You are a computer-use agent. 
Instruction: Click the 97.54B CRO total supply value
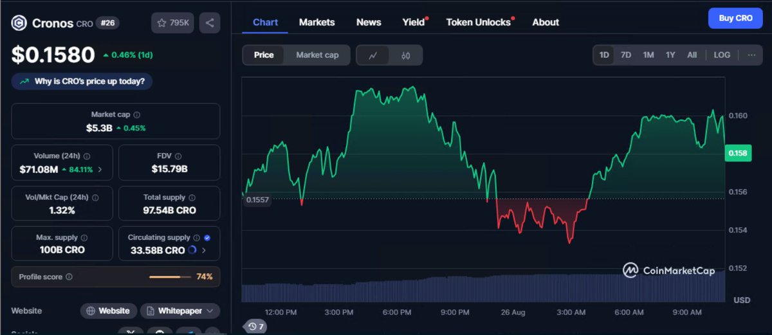pos(169,210)
